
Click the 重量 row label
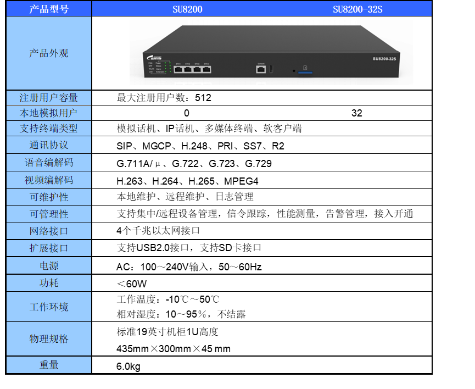point(49,365)
